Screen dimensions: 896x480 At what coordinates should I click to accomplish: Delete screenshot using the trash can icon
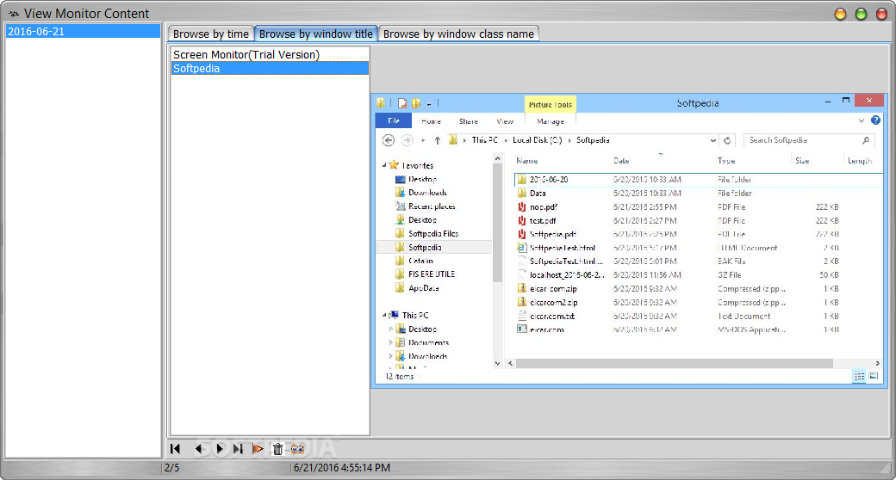click(277, 449)
